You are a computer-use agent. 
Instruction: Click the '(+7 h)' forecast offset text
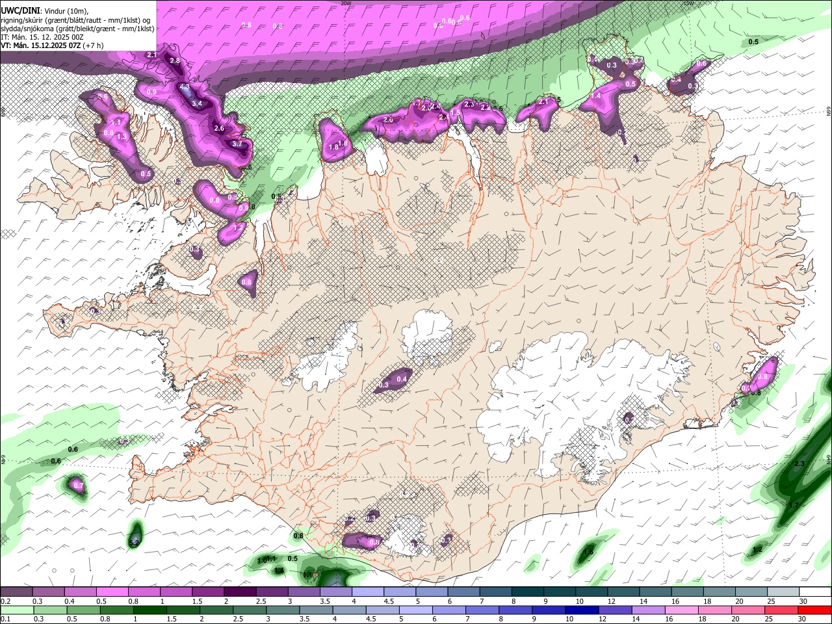[93, 45]
